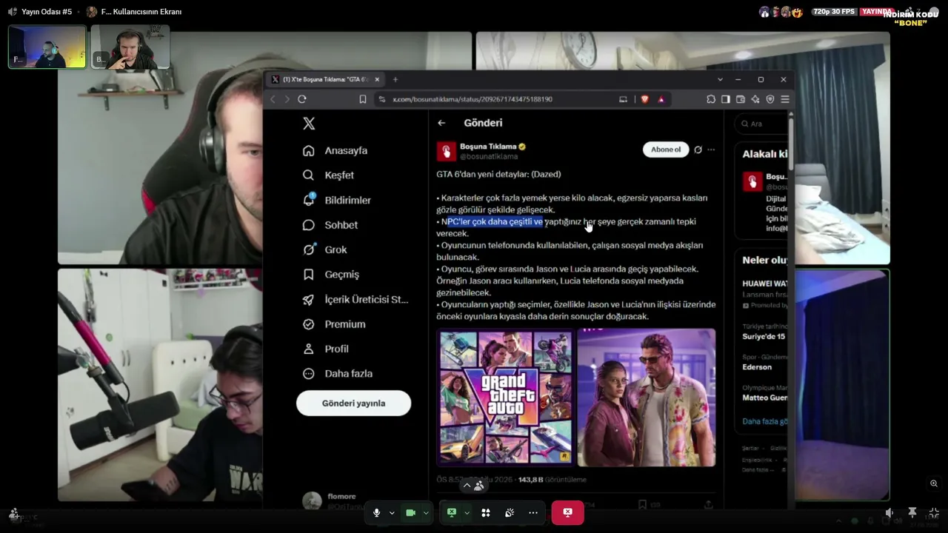
Task: Open Keşfet in the X sidebar
Action: pos(329,175)
